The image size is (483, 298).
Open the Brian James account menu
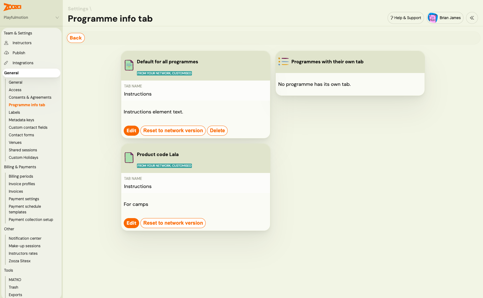(445, 18)
